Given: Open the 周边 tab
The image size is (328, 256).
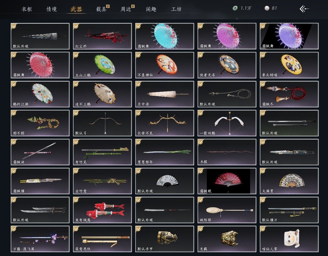Looking at the screenshot, I should 126,9.
